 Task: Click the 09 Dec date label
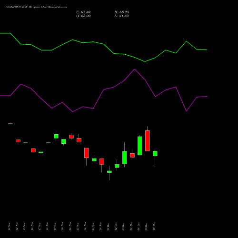(146, 226)
